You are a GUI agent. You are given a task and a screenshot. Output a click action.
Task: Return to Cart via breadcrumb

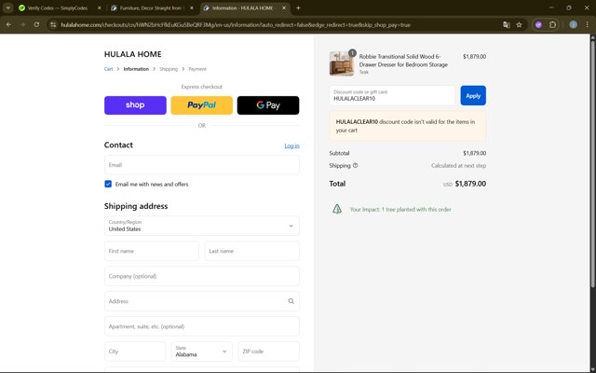click(x=108, y=69)
